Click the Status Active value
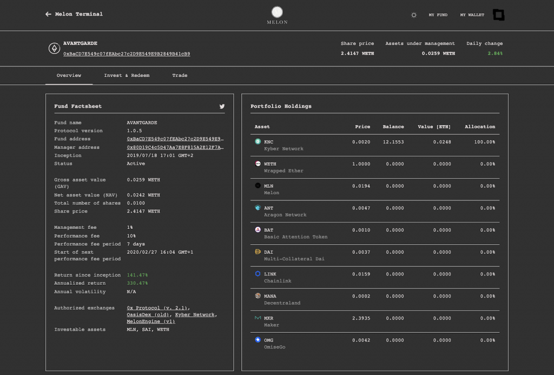 pos(136,163)
